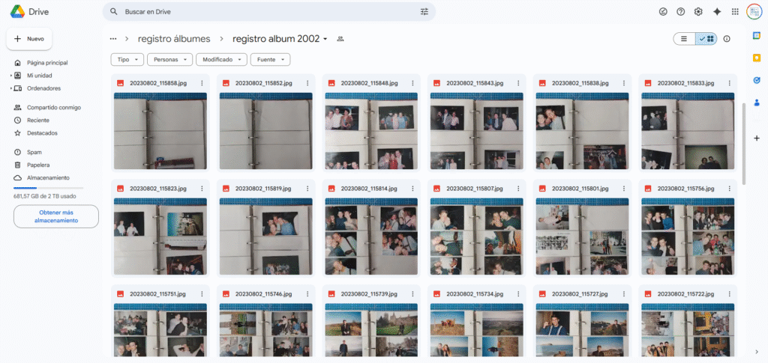768x363 pixels.
Task: Open Keep notes side panel
Action: click(757, 58)
